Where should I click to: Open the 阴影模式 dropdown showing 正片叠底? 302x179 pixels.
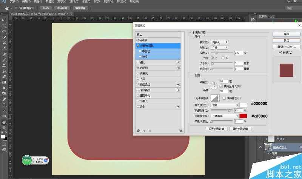(225, 116)
